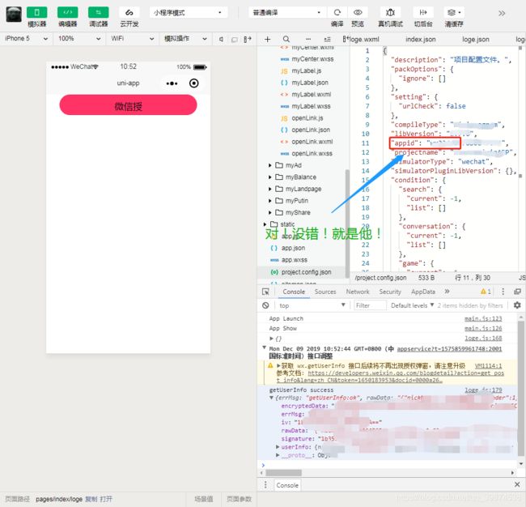The image size is (526, 507).
Task: Switch to the AppData devtools tab
Action: (423, 292)
